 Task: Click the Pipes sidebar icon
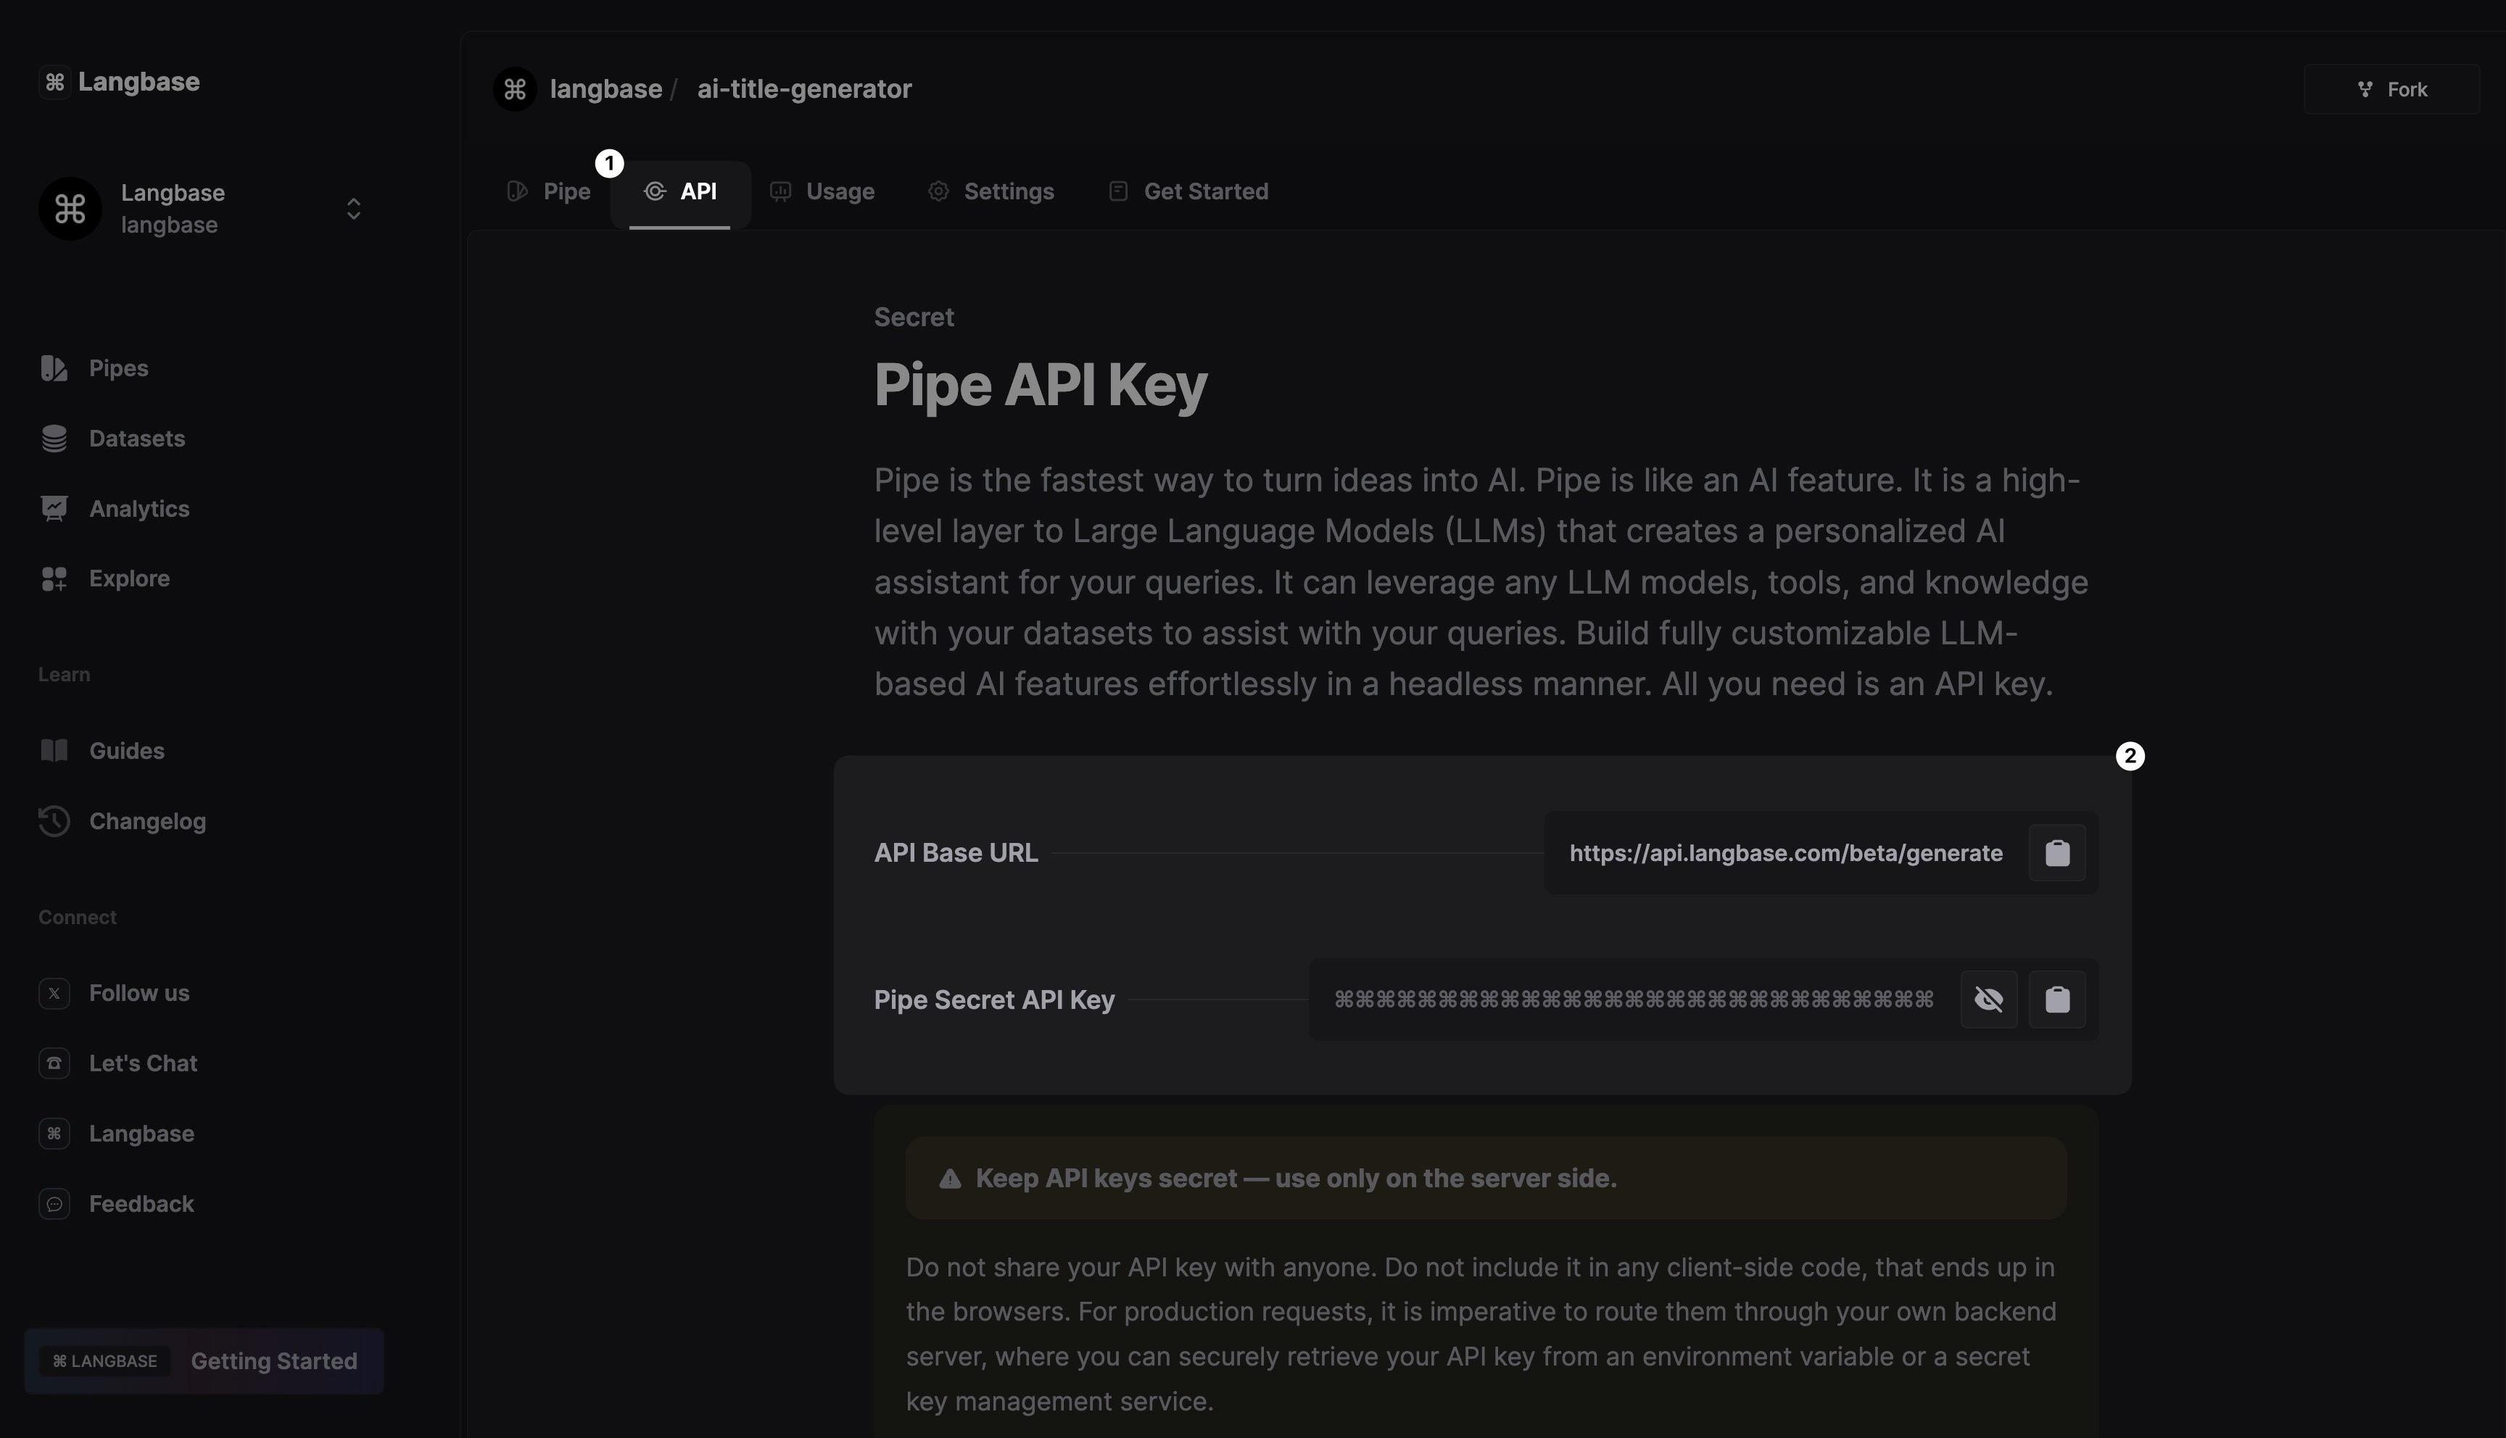point(54,368)
